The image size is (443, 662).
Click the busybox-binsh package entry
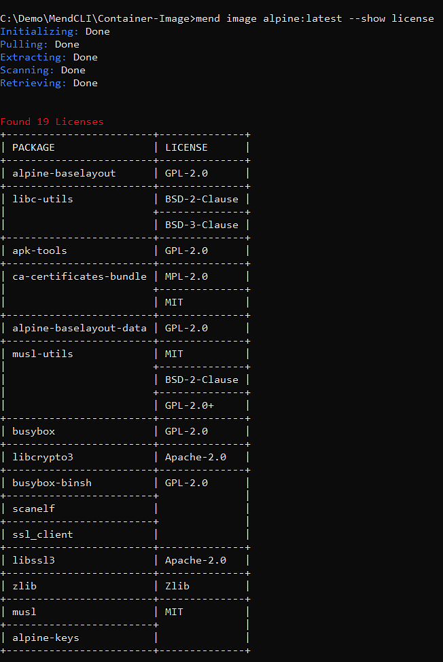pyautogui.click(x=52, y=483)
